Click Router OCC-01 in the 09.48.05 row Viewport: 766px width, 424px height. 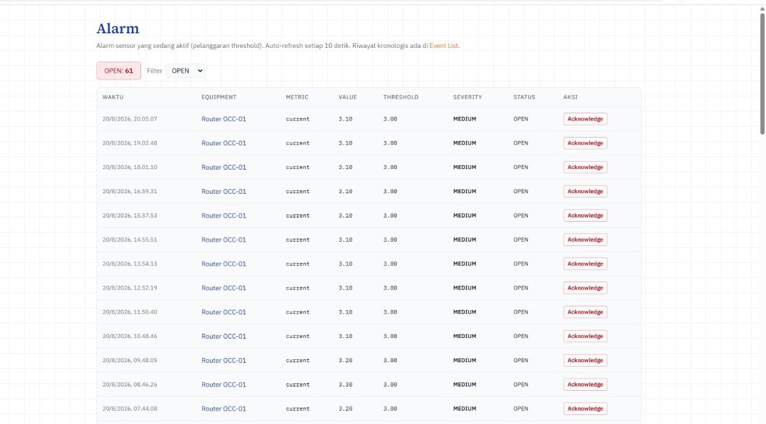point(224,360)
